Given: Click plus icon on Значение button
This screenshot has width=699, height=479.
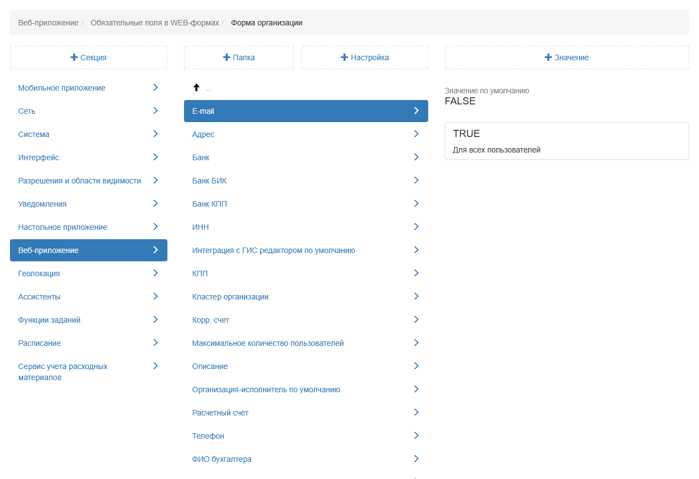Looking at the screenshot, I should pyautogui.click(x=548, y=57).
